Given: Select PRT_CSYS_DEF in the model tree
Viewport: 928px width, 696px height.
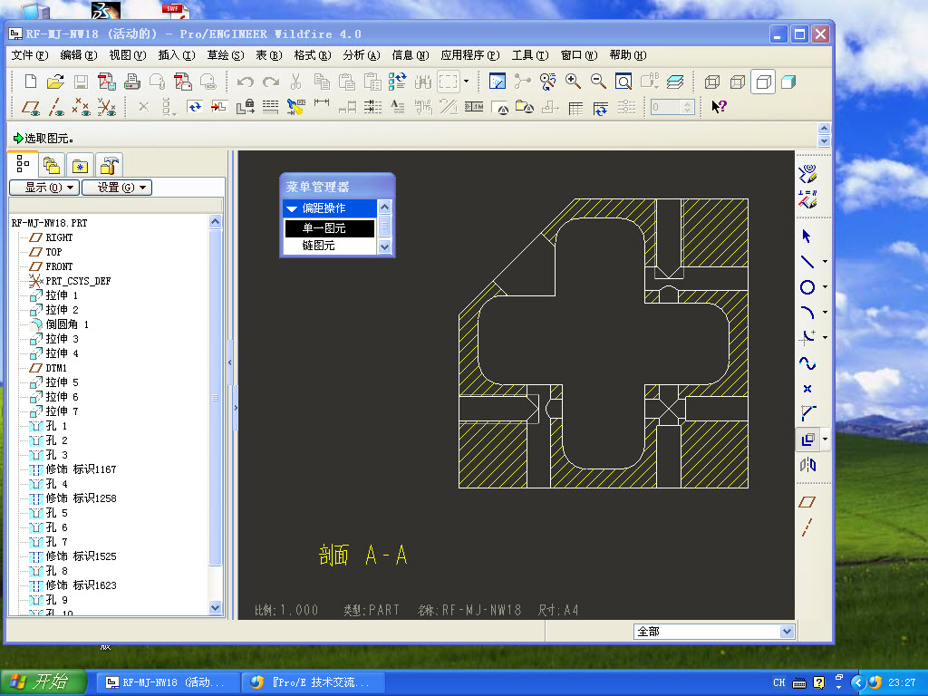Looking at the screenshot, I should pos(78,281).
